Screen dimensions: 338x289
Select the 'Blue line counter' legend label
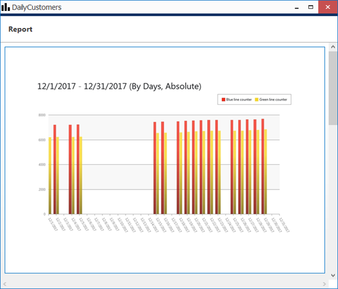pyautogui.click(x=239, y=100)
